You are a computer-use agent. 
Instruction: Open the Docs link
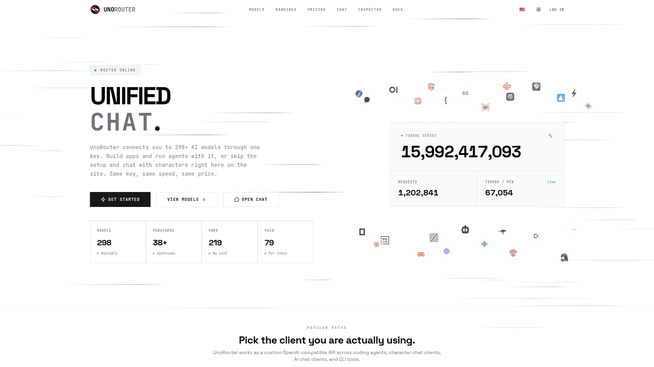(398, 10)
